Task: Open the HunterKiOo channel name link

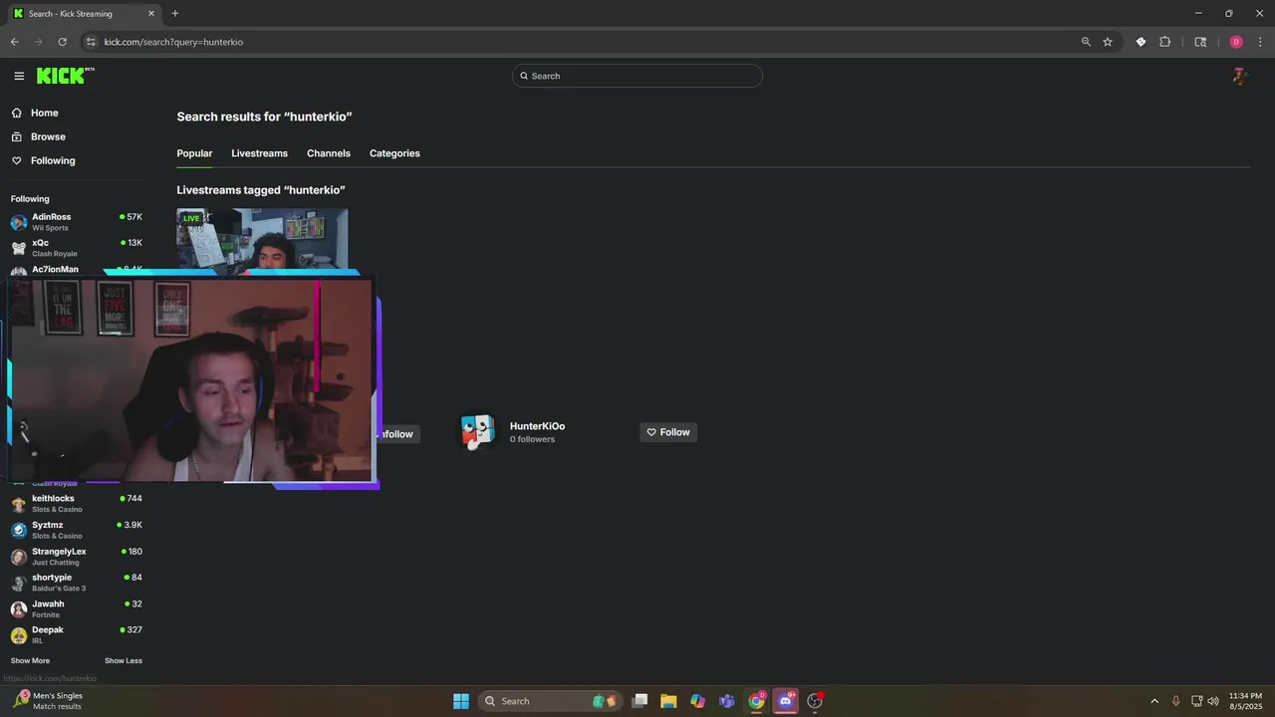Action: pos(537,426)
